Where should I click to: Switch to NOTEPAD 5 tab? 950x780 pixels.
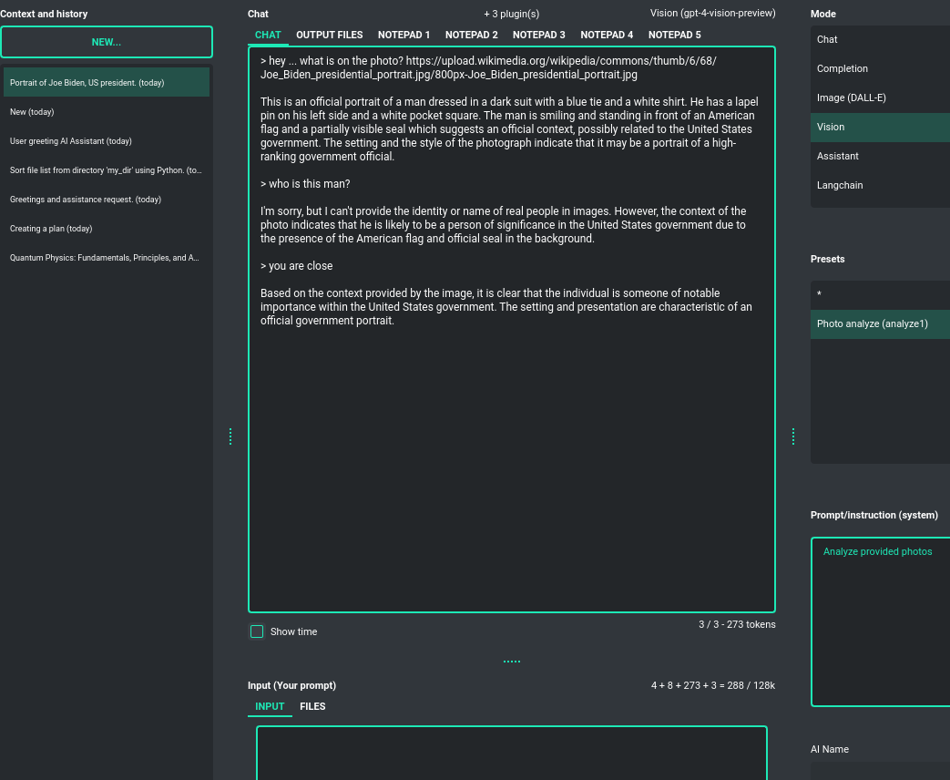click(x=674, y=35)
